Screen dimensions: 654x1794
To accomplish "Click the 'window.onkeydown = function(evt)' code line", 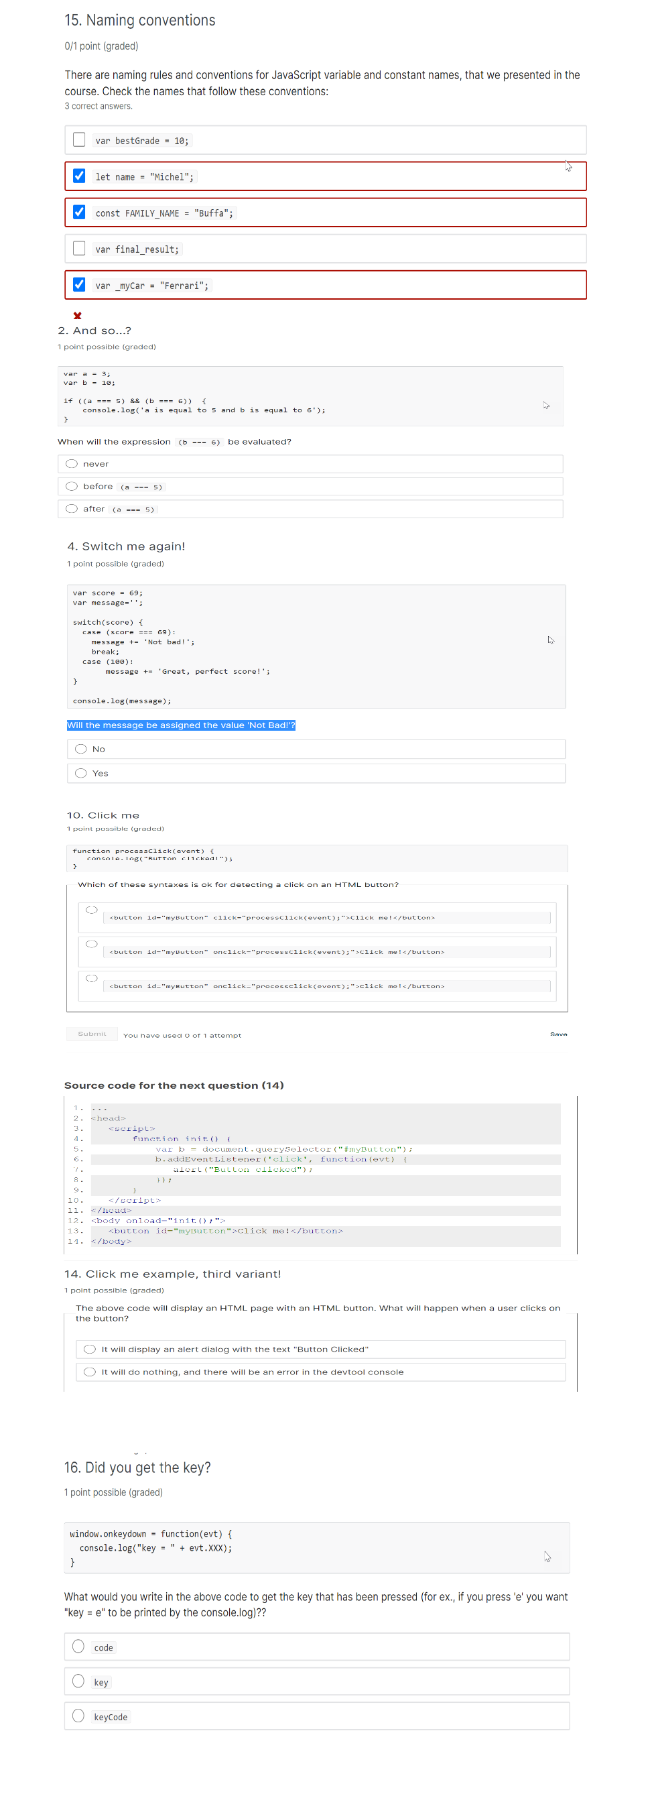I will tap(151, 1535).
